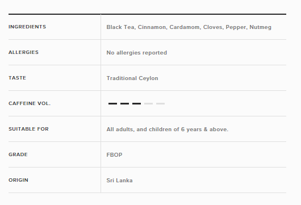Click the CAFFEINE VOL. label
The width and height of the screenshot is (301, 205).
coord(30,103)
